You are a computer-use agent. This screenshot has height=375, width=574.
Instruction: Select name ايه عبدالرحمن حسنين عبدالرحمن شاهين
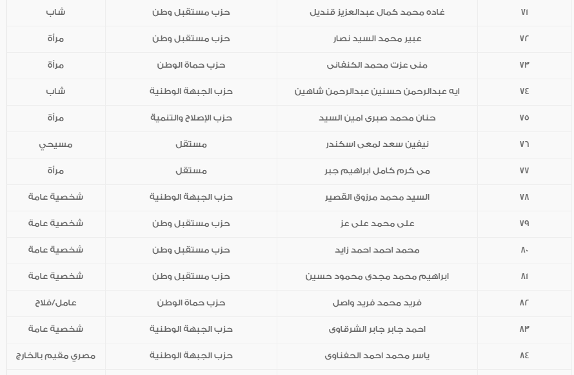tap(377, 91)
